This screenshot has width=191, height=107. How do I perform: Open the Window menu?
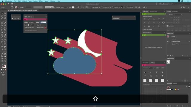tap(53, 1)
